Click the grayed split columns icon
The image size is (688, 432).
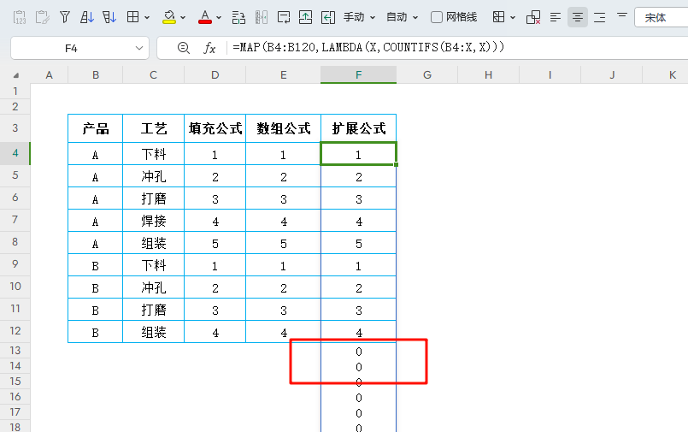pos(261,17)
